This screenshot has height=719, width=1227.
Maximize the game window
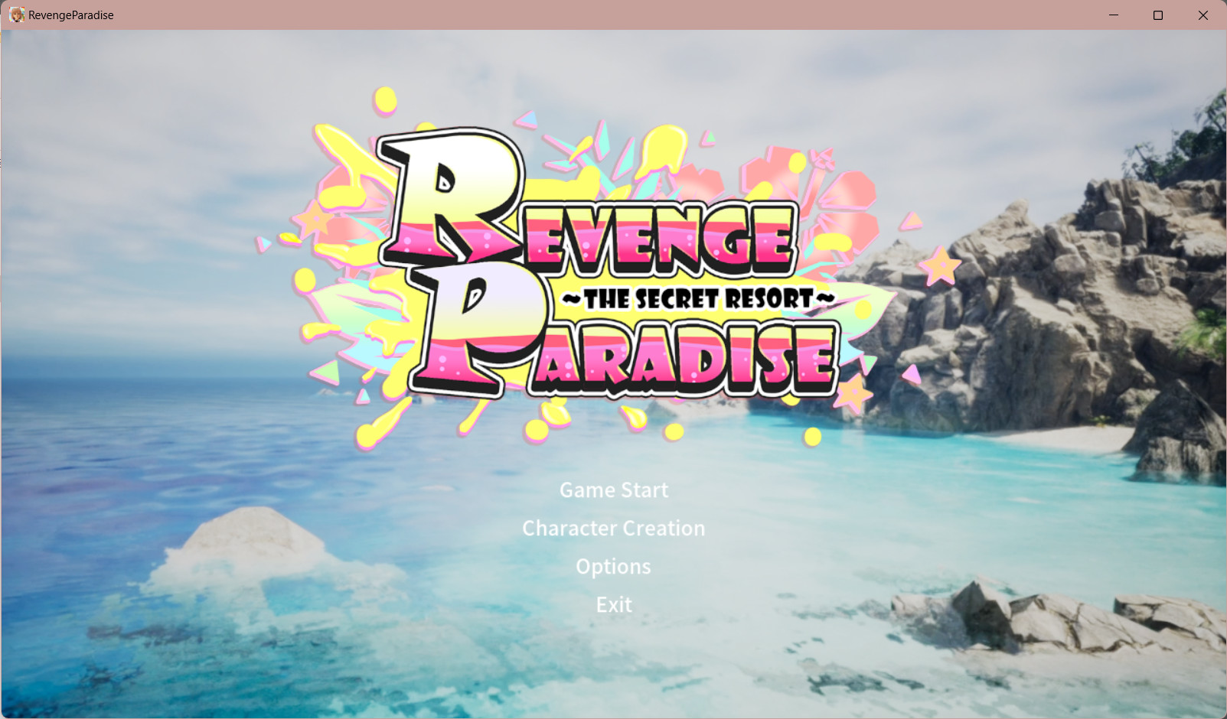1158,15
